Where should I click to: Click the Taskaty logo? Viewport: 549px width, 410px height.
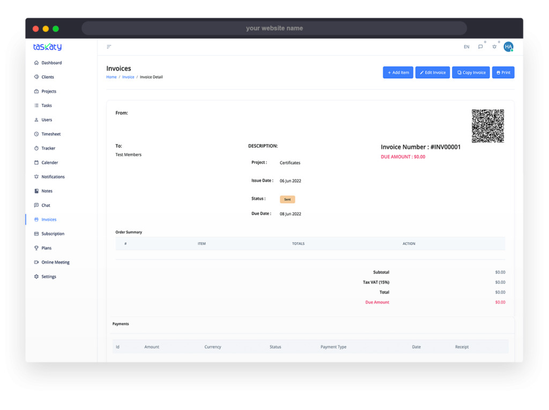pyautogui.click(x=47, y=47)
